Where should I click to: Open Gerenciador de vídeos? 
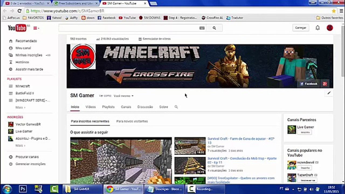coord(154,39)
